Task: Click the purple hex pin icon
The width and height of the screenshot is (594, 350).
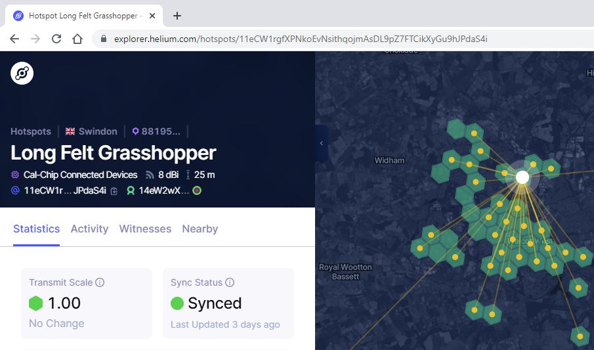Action: 135,131
